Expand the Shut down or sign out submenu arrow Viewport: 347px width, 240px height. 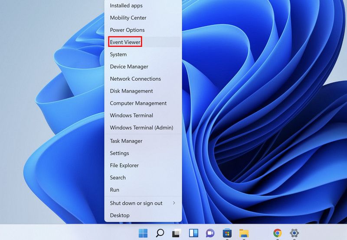click(174, 203)
